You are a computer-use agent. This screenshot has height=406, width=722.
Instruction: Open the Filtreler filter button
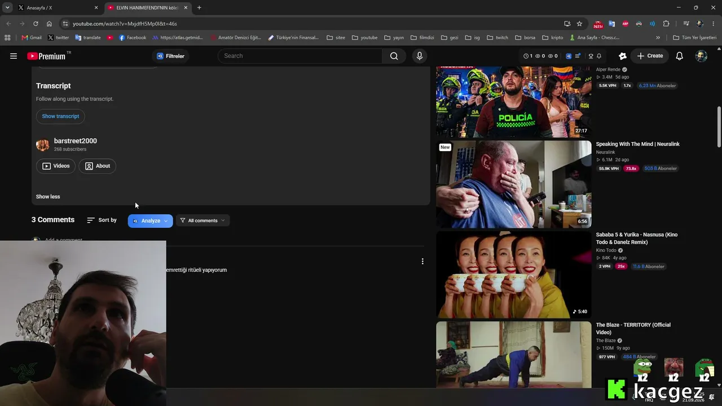pos(170,56)
